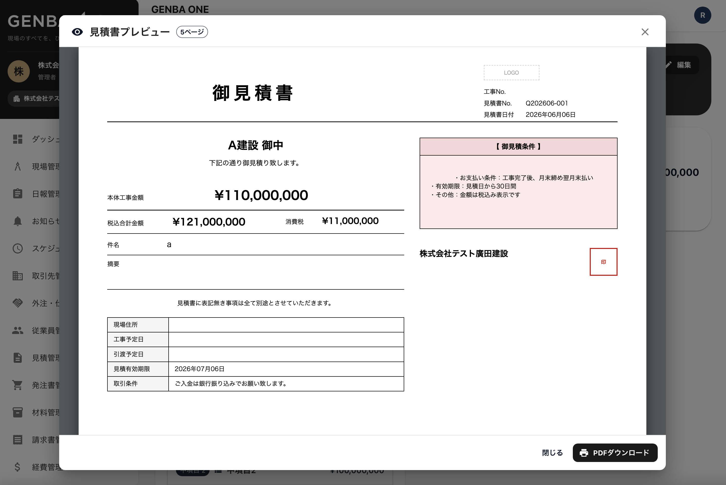Click the 株 company avatar in sidebar
The width and height of the screenshot is (726, 485).
(x=18, y=71)
